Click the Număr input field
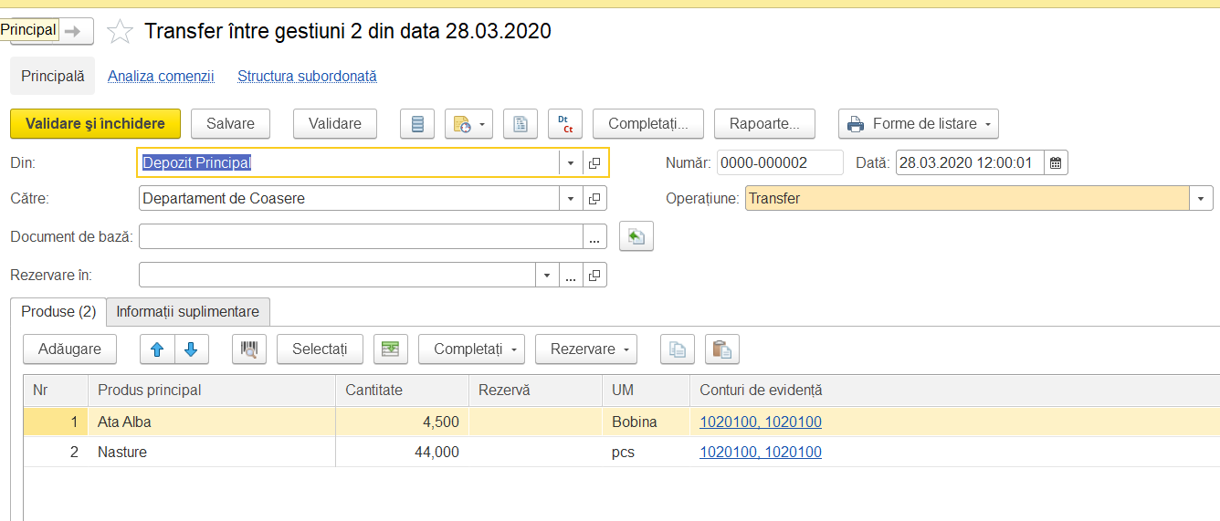Viewport: 1220px width, 521px height. [780, 163]
